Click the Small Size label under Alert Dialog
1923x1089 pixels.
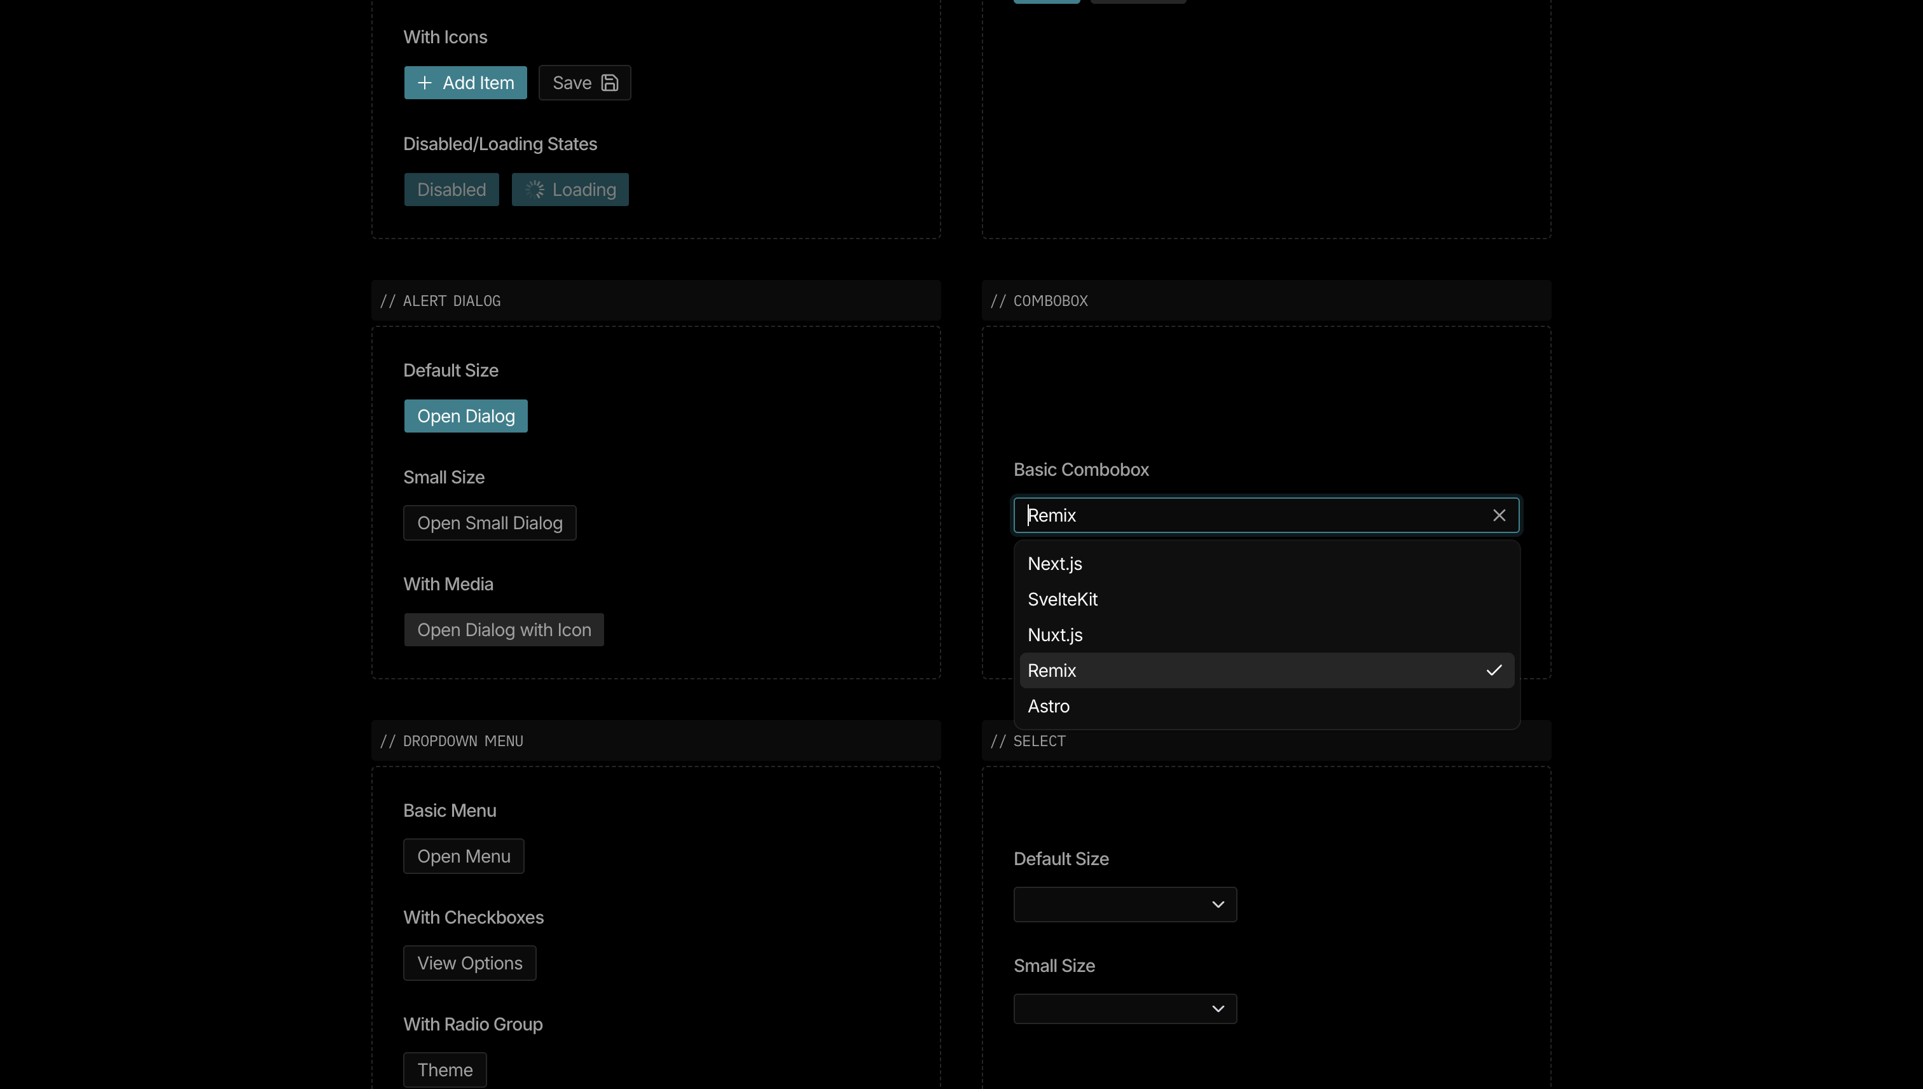click(x=444, y=477)
